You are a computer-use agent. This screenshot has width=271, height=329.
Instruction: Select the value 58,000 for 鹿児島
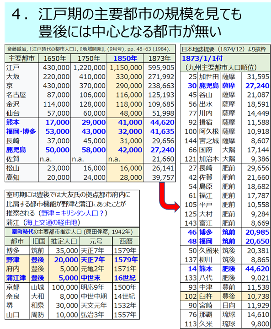[x=94, y=150]
